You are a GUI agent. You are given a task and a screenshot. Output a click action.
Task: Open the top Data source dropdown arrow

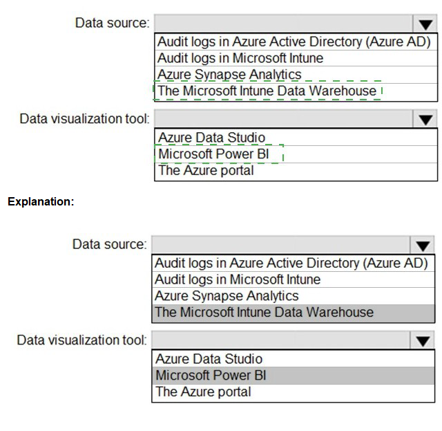coord(425,24)
